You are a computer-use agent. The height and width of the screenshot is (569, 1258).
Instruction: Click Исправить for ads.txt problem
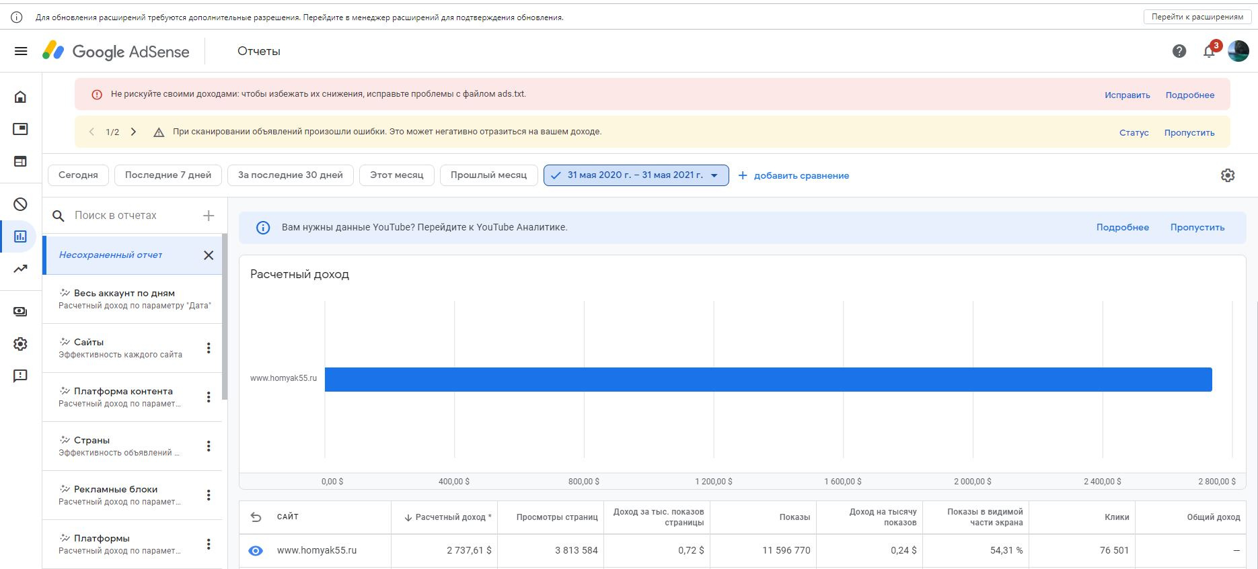point(1127,95)
